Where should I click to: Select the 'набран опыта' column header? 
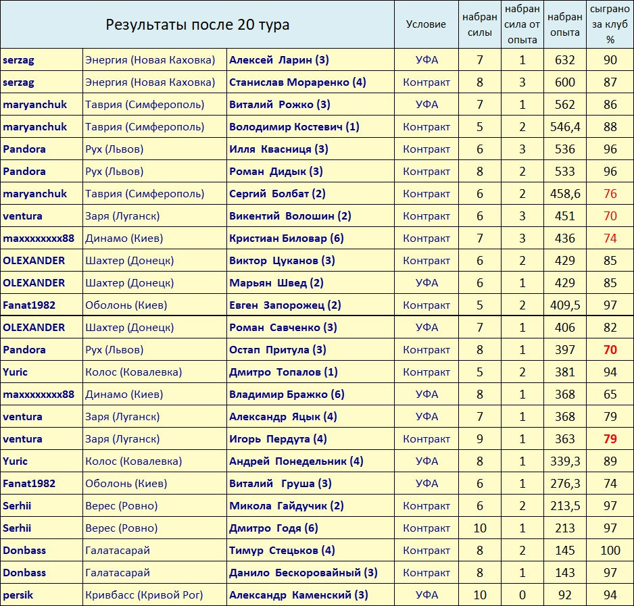coord(565,25)
